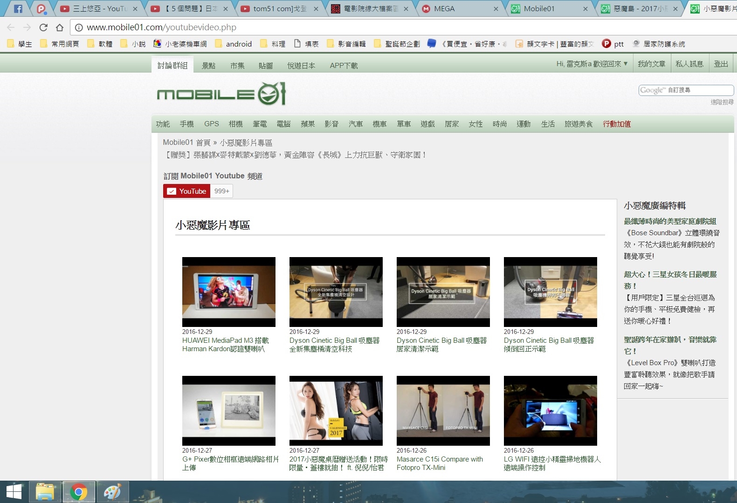Switch to the MEGA tab
This screenshot has width=737, height=503.
(459, 9)
